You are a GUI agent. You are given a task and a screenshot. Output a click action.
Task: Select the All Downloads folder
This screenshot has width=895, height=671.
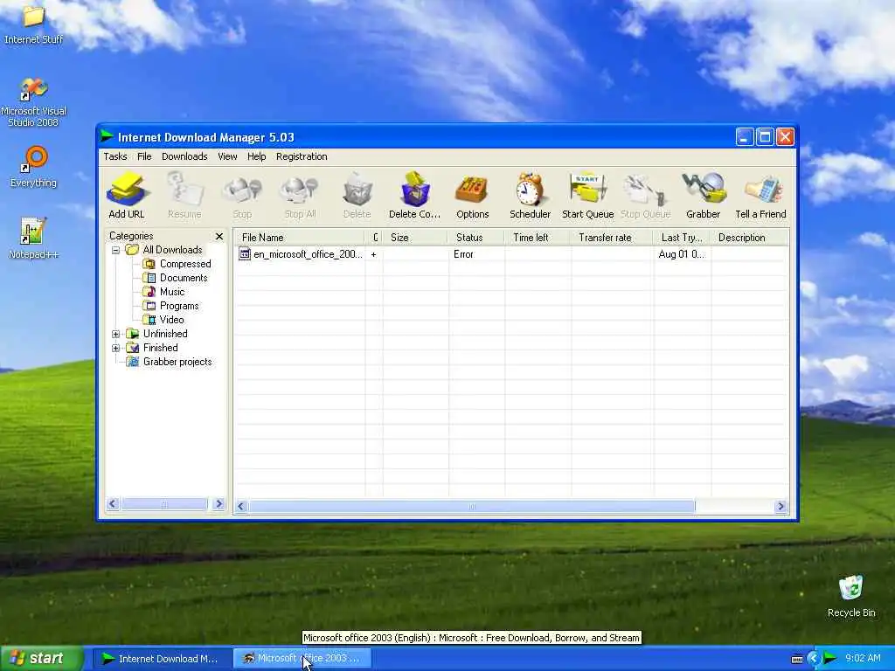coord(164,250)
